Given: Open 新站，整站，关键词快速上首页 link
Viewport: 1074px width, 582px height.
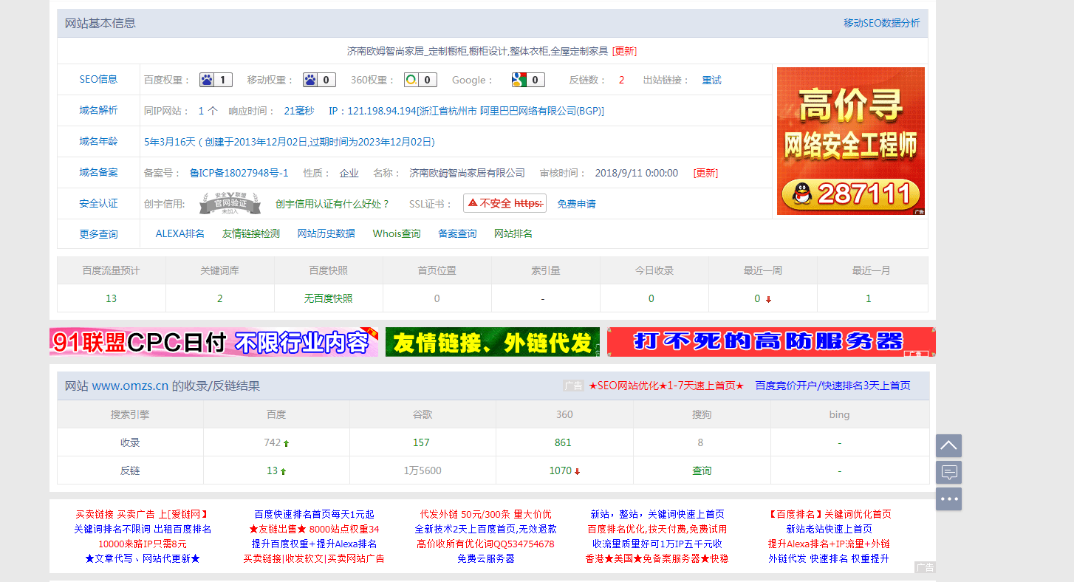Looking at the screenshot, I should 657,514.
